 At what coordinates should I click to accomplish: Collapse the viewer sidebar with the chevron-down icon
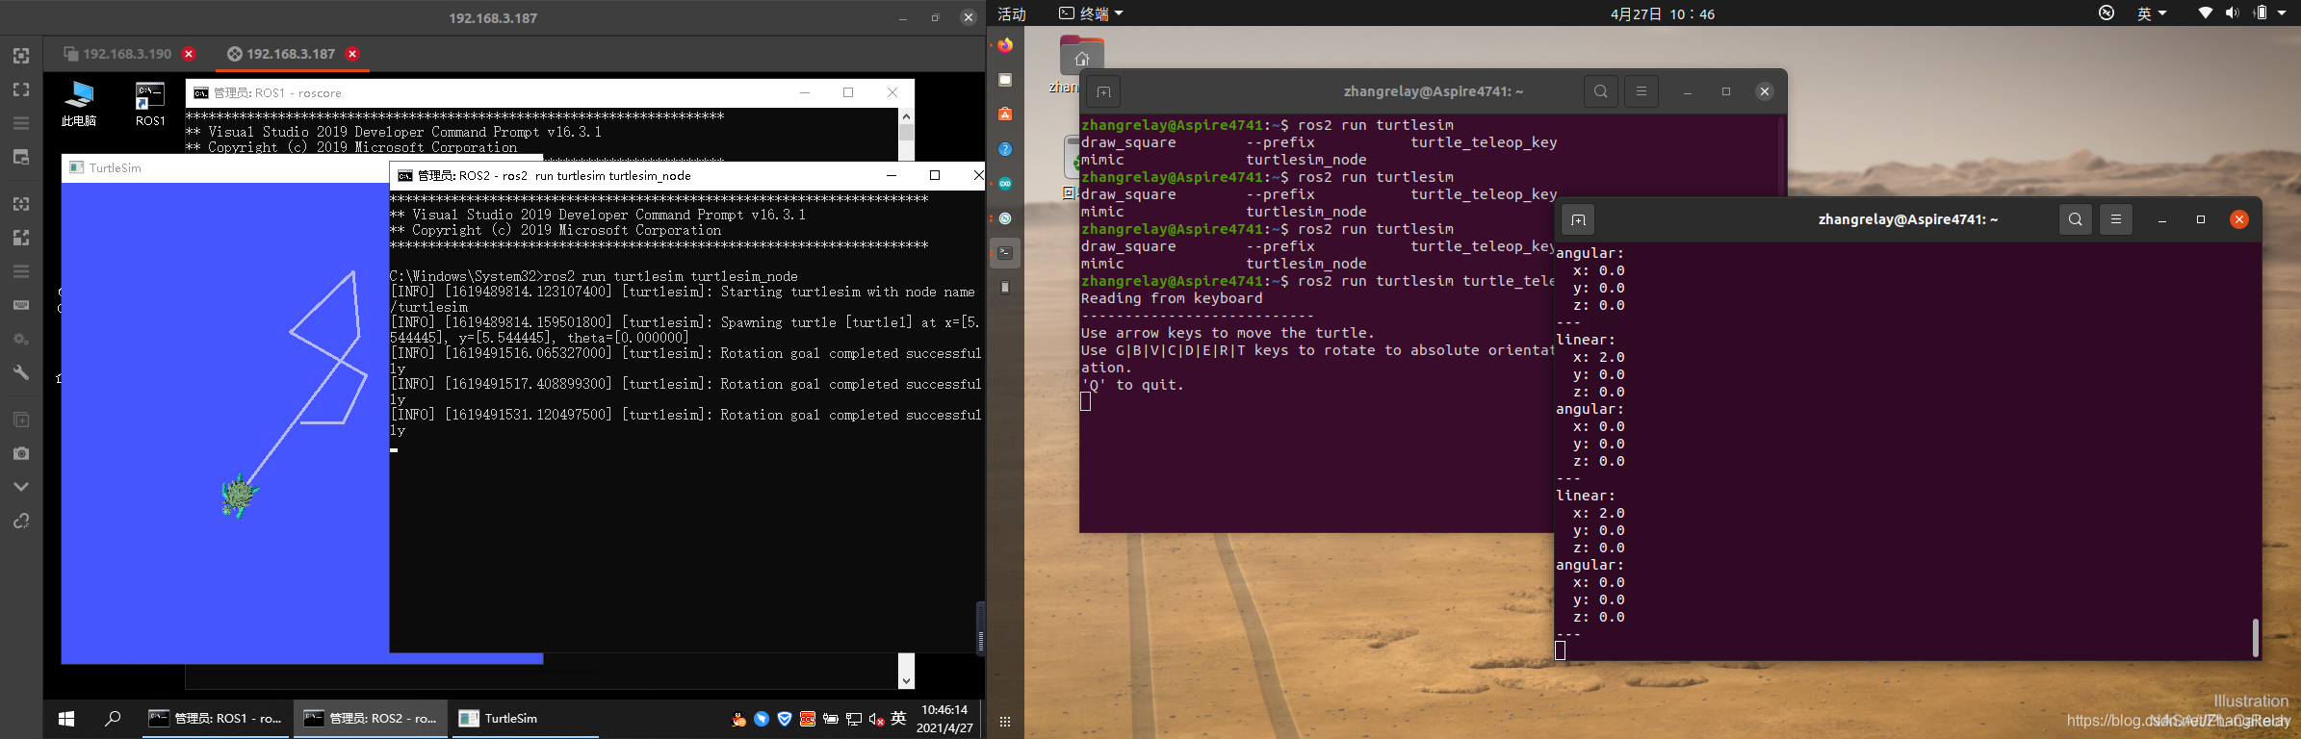pyautogui.click(x=21, y=487)
